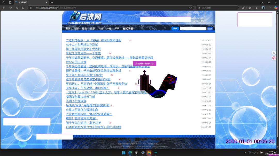Open article 张千年：有信心击退“千年虫”
The image size is (279, 156).
(84, 75)
